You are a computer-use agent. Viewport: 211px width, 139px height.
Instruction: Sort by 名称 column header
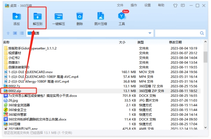(6, 42)
